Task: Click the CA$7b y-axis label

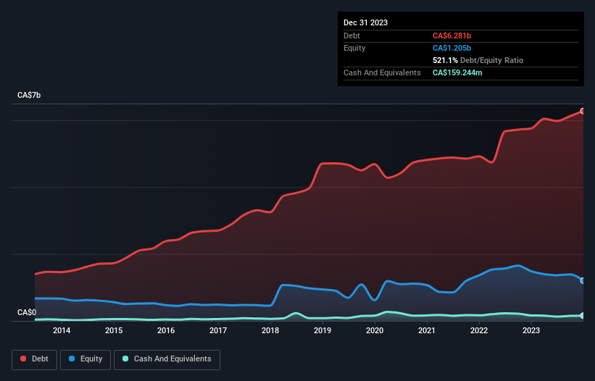Action: click(29, 95)
